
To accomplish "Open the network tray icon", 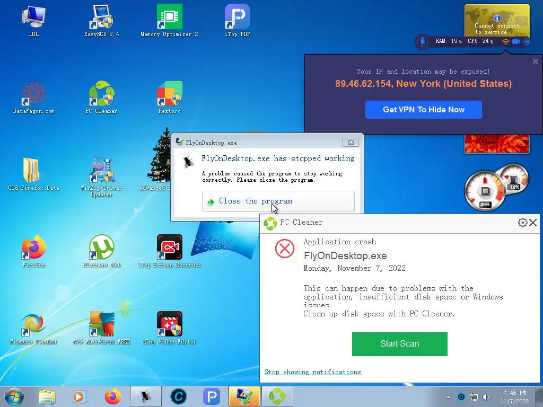I will click(x=474, y=397).
